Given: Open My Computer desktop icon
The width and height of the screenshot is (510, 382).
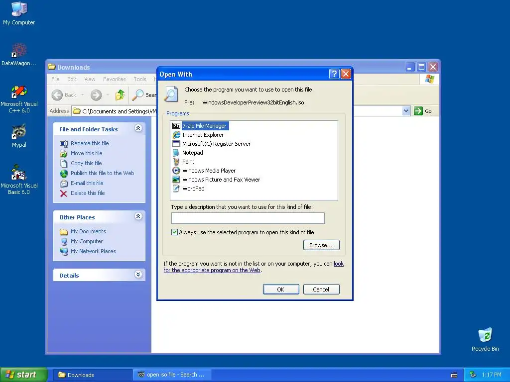Looking at the screenshot, I should point(19,13).
